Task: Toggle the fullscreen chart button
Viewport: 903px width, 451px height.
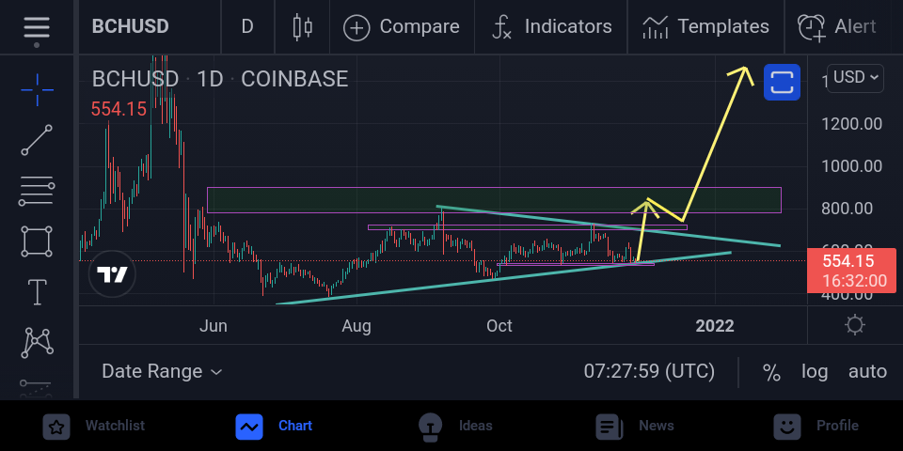Action: point(782,83)
